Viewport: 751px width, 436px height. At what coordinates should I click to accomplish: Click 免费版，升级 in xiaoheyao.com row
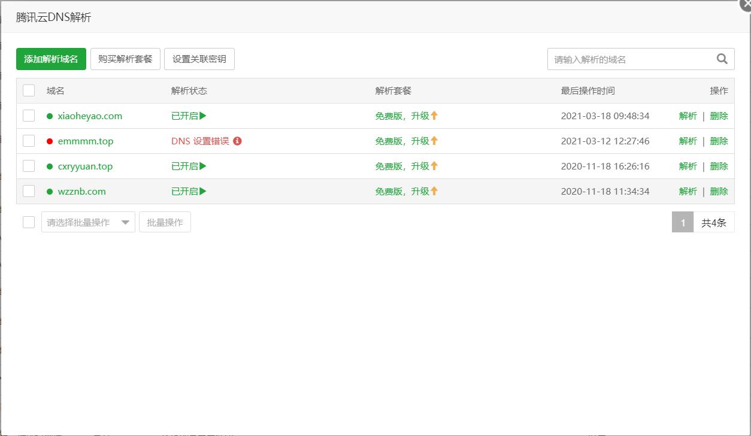(402, 116)
